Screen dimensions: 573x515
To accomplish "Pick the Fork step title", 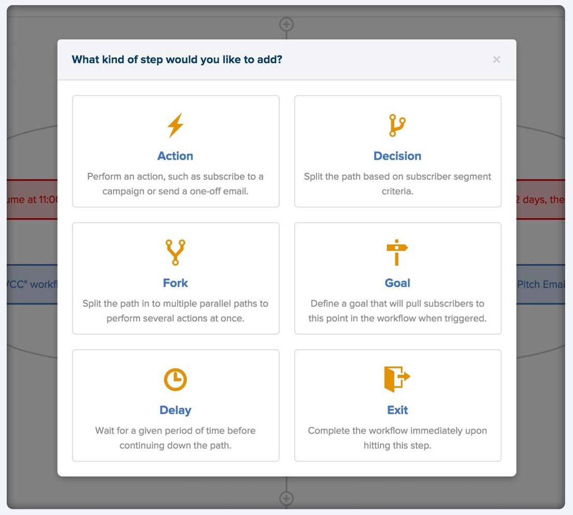I will pyautogui.click(x=175, y=283).
